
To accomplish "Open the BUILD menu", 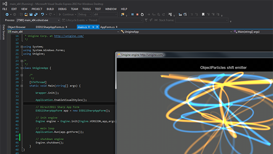I will pos(50,9).
